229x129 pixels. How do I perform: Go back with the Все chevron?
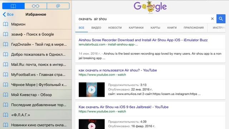pyautogui.click(x=8, y=14)
